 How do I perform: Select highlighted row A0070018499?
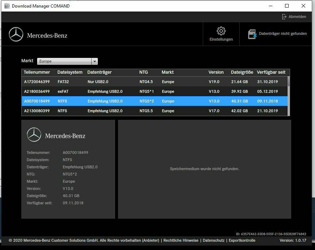[154, 101]
